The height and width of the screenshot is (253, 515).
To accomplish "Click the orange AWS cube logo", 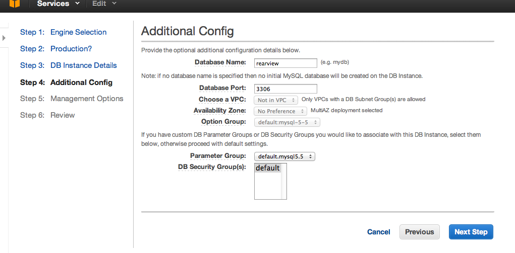I will click(15, 4).
